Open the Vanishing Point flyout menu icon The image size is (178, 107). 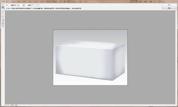(x=7, y=5)
